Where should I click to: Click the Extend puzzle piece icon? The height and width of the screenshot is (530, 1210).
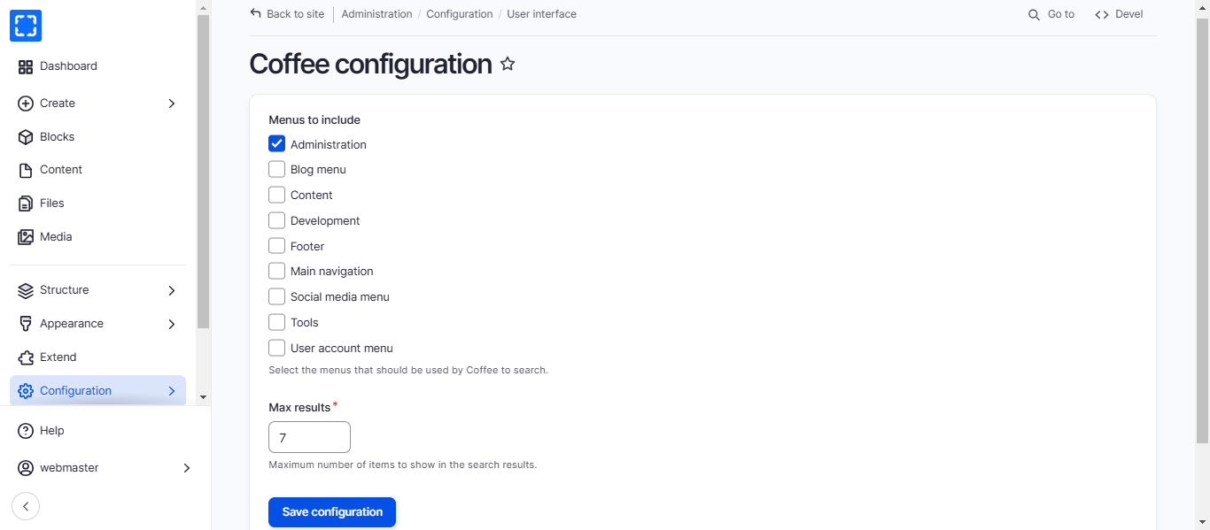tap(26, 357)
